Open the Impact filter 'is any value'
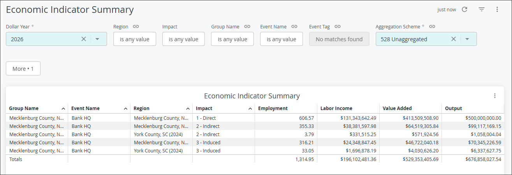 183,39
